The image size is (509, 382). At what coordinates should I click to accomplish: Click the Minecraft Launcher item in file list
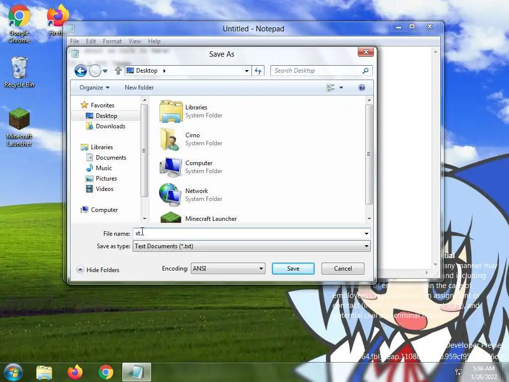pos(211,219)
